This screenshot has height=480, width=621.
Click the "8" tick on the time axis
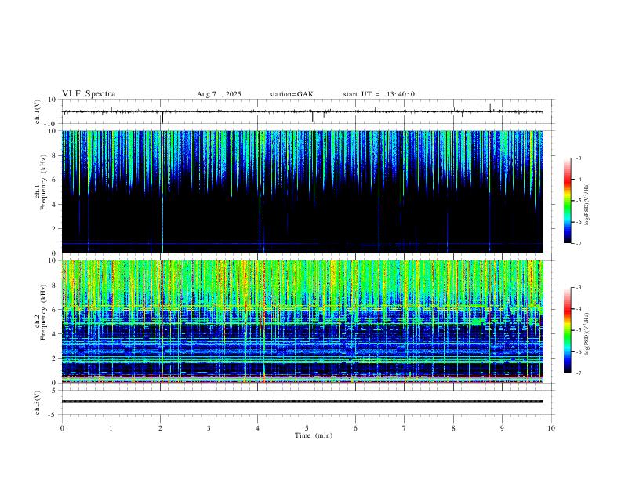[453, 428]
